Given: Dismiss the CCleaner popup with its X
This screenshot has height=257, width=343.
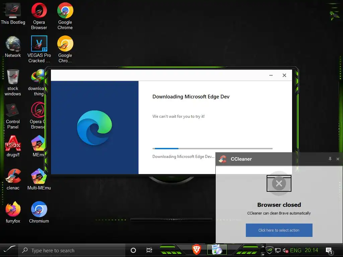Looking at the screenshot, I should (x=338, y=159).
